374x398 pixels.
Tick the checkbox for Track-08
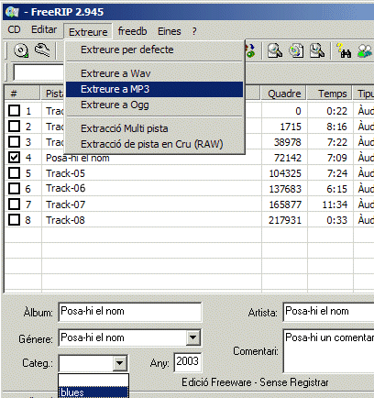[x=14, y=220]
